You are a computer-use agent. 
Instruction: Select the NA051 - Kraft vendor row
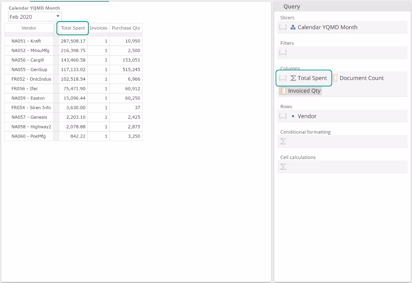click(26, 41)
